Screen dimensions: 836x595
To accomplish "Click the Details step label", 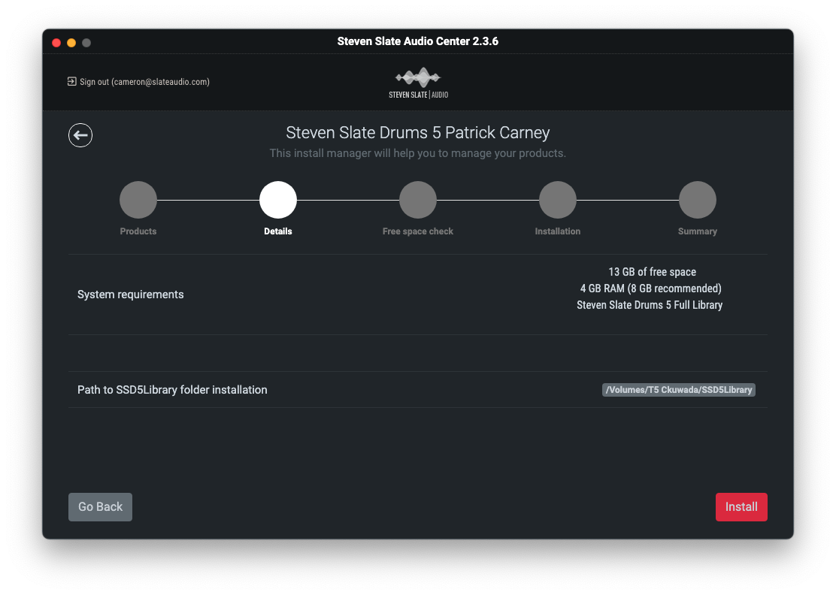I will click(277, 231).
